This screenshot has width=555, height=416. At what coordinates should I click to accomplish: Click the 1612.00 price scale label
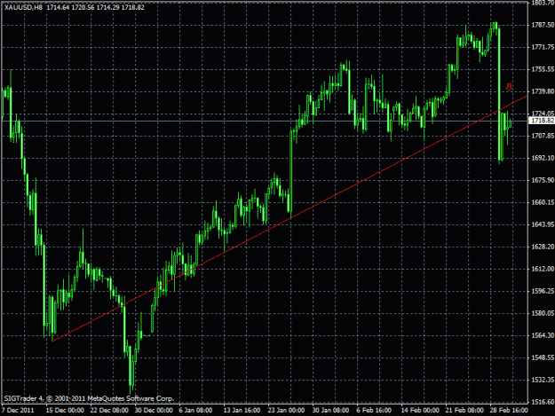coord(543,269)
